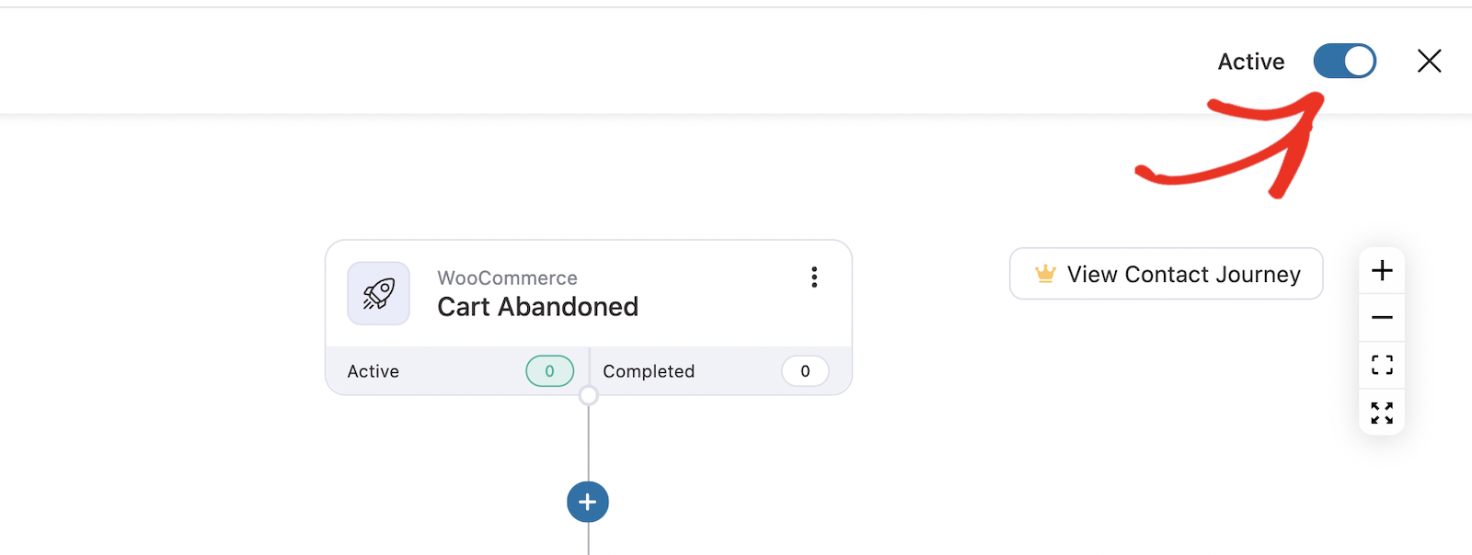This screenshot has height=555, width=1472.
Task: Zoom in on the workflow canvas
Action: (x=1382, y=270)
